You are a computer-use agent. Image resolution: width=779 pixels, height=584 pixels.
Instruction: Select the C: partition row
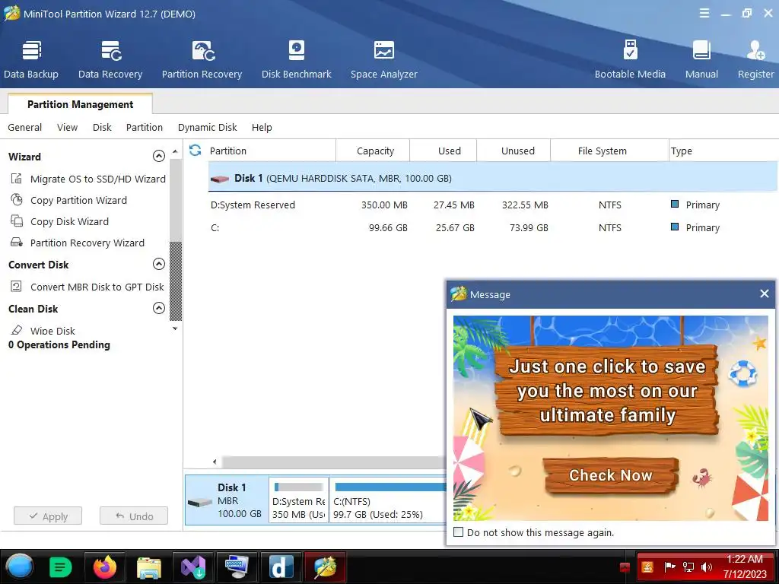click(493, 227)
